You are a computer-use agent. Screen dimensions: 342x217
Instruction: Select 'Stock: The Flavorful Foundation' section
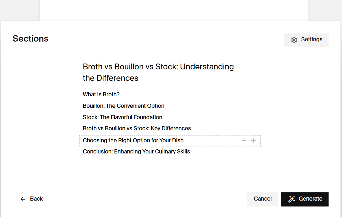(x=122, y=117)
